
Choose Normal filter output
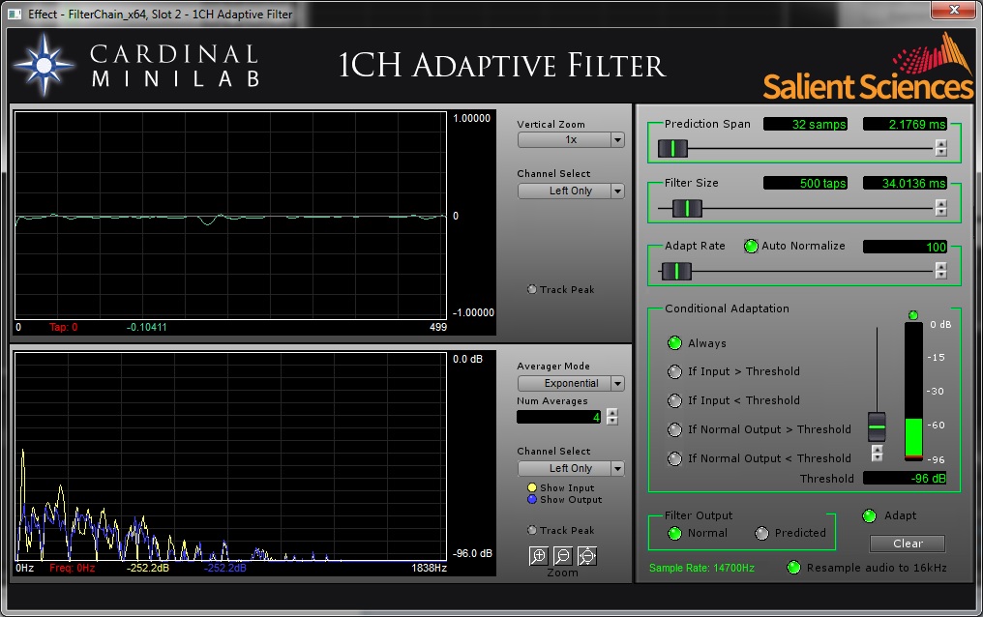(674, 533)
